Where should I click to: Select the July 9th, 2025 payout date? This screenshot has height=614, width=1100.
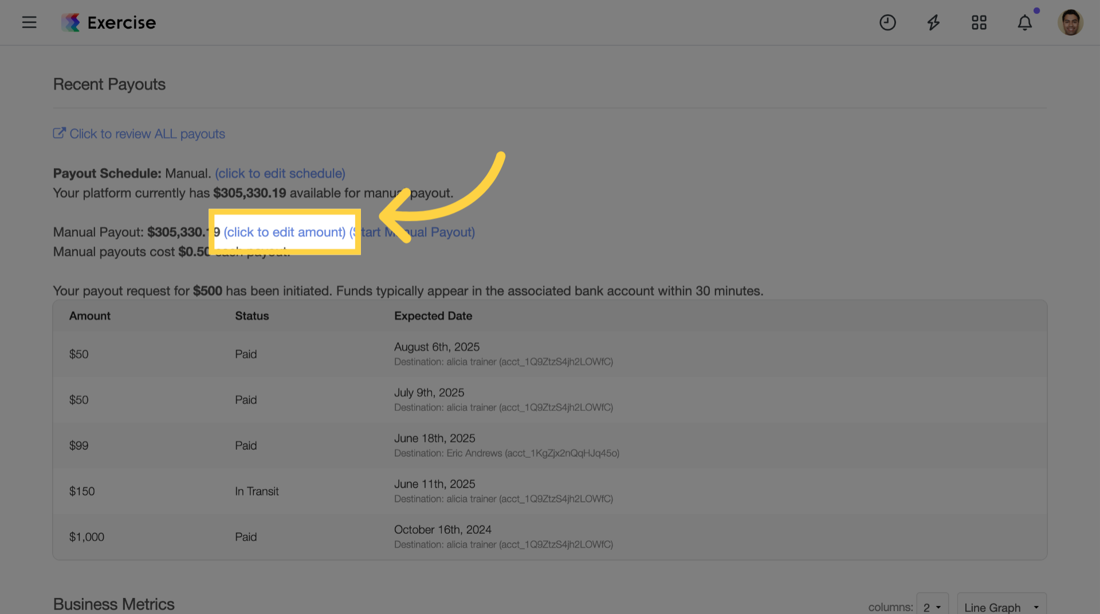click(x=429, y=393)
